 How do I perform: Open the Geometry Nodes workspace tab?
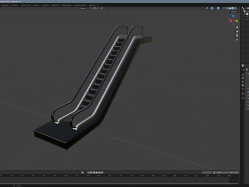[x=80, y=5]
